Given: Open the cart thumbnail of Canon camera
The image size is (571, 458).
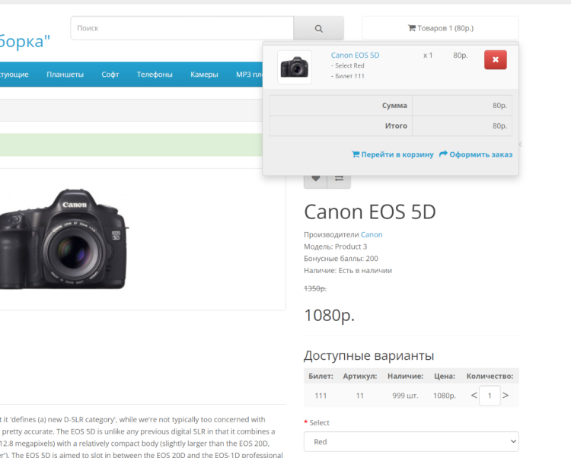Looking at the screenshot, I should (x=294, y=67).
